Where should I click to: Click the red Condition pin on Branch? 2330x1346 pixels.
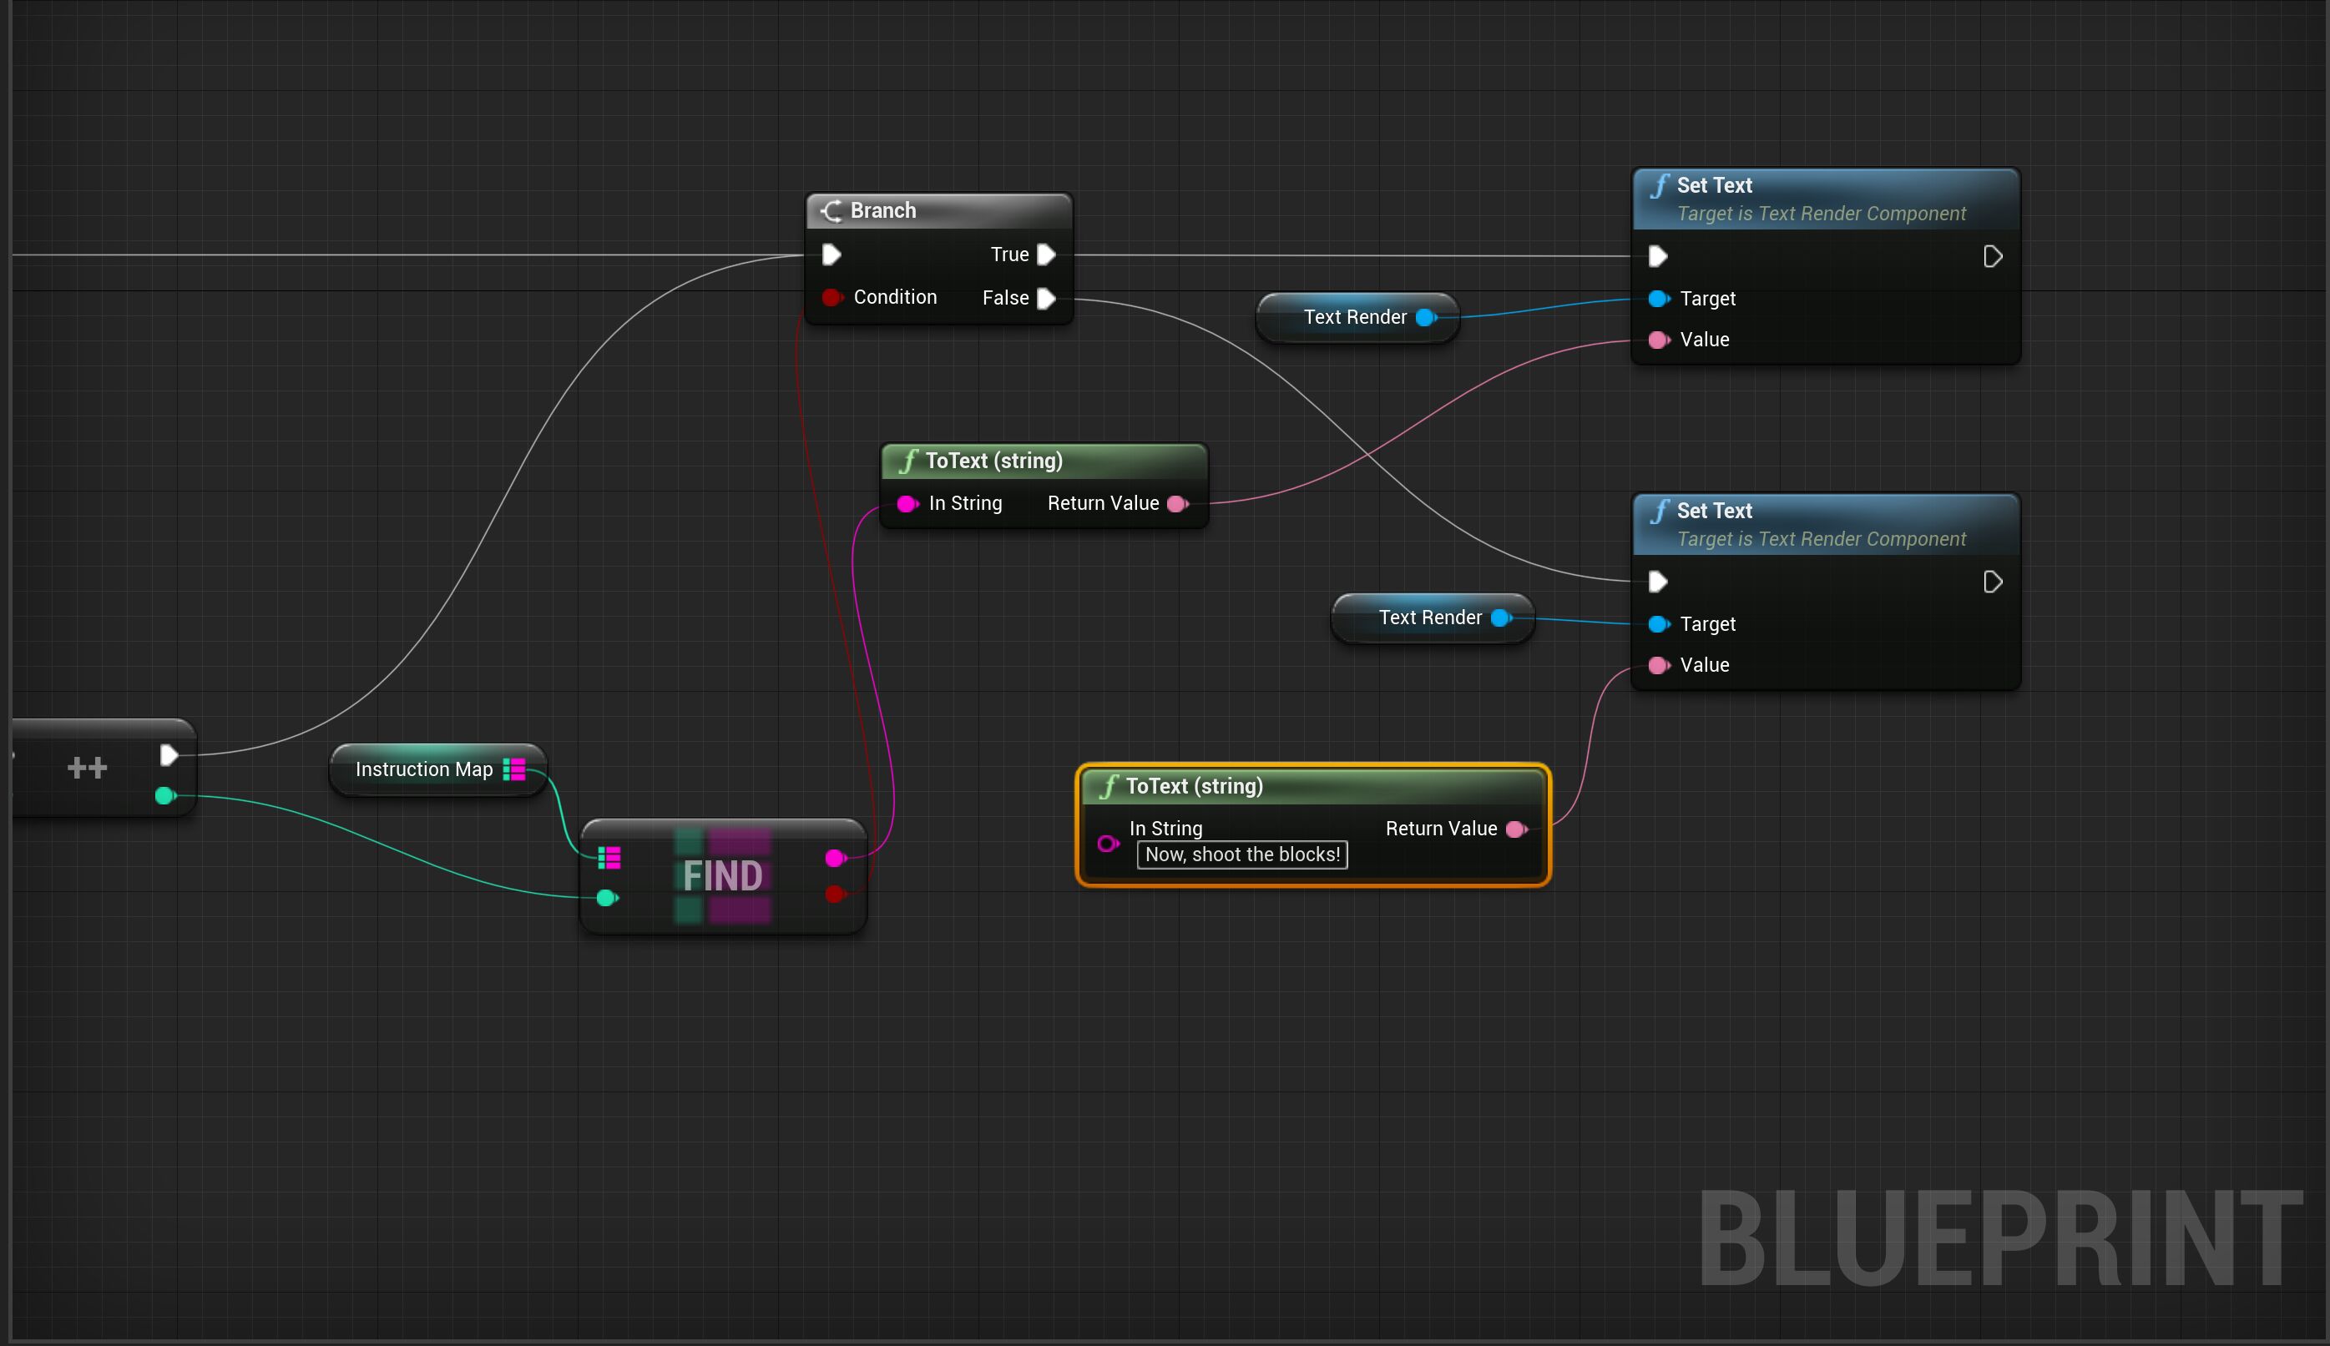pyautogui.click(x=831, y=298)
